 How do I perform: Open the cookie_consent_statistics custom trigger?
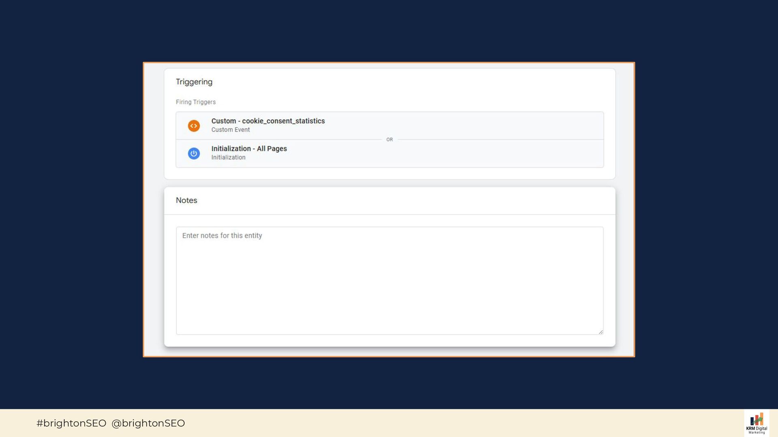click(x=268, y=121)
